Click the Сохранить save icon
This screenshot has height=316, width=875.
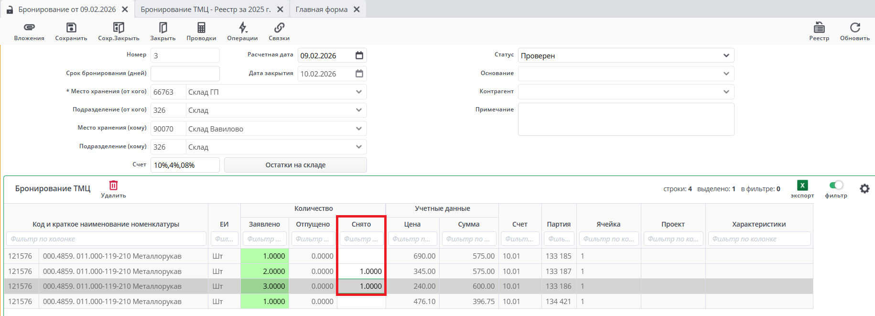point(71,28)
